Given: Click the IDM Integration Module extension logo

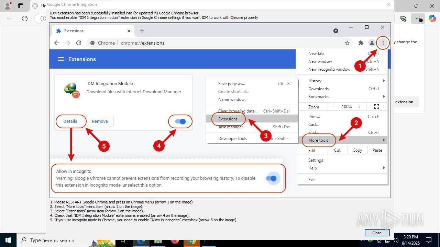Looking at the screenshot, I should 71,90.
